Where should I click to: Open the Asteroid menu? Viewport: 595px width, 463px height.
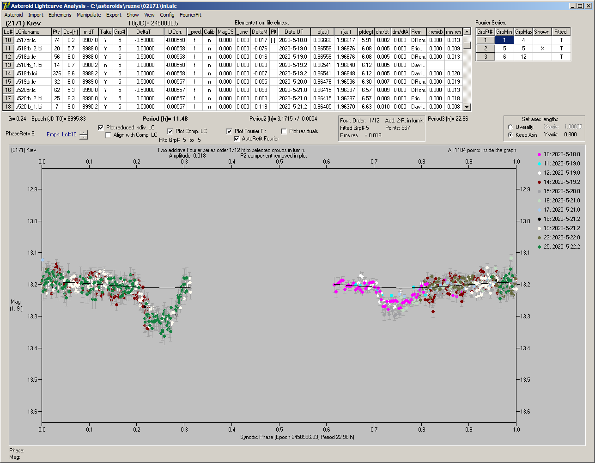[13, 15]
